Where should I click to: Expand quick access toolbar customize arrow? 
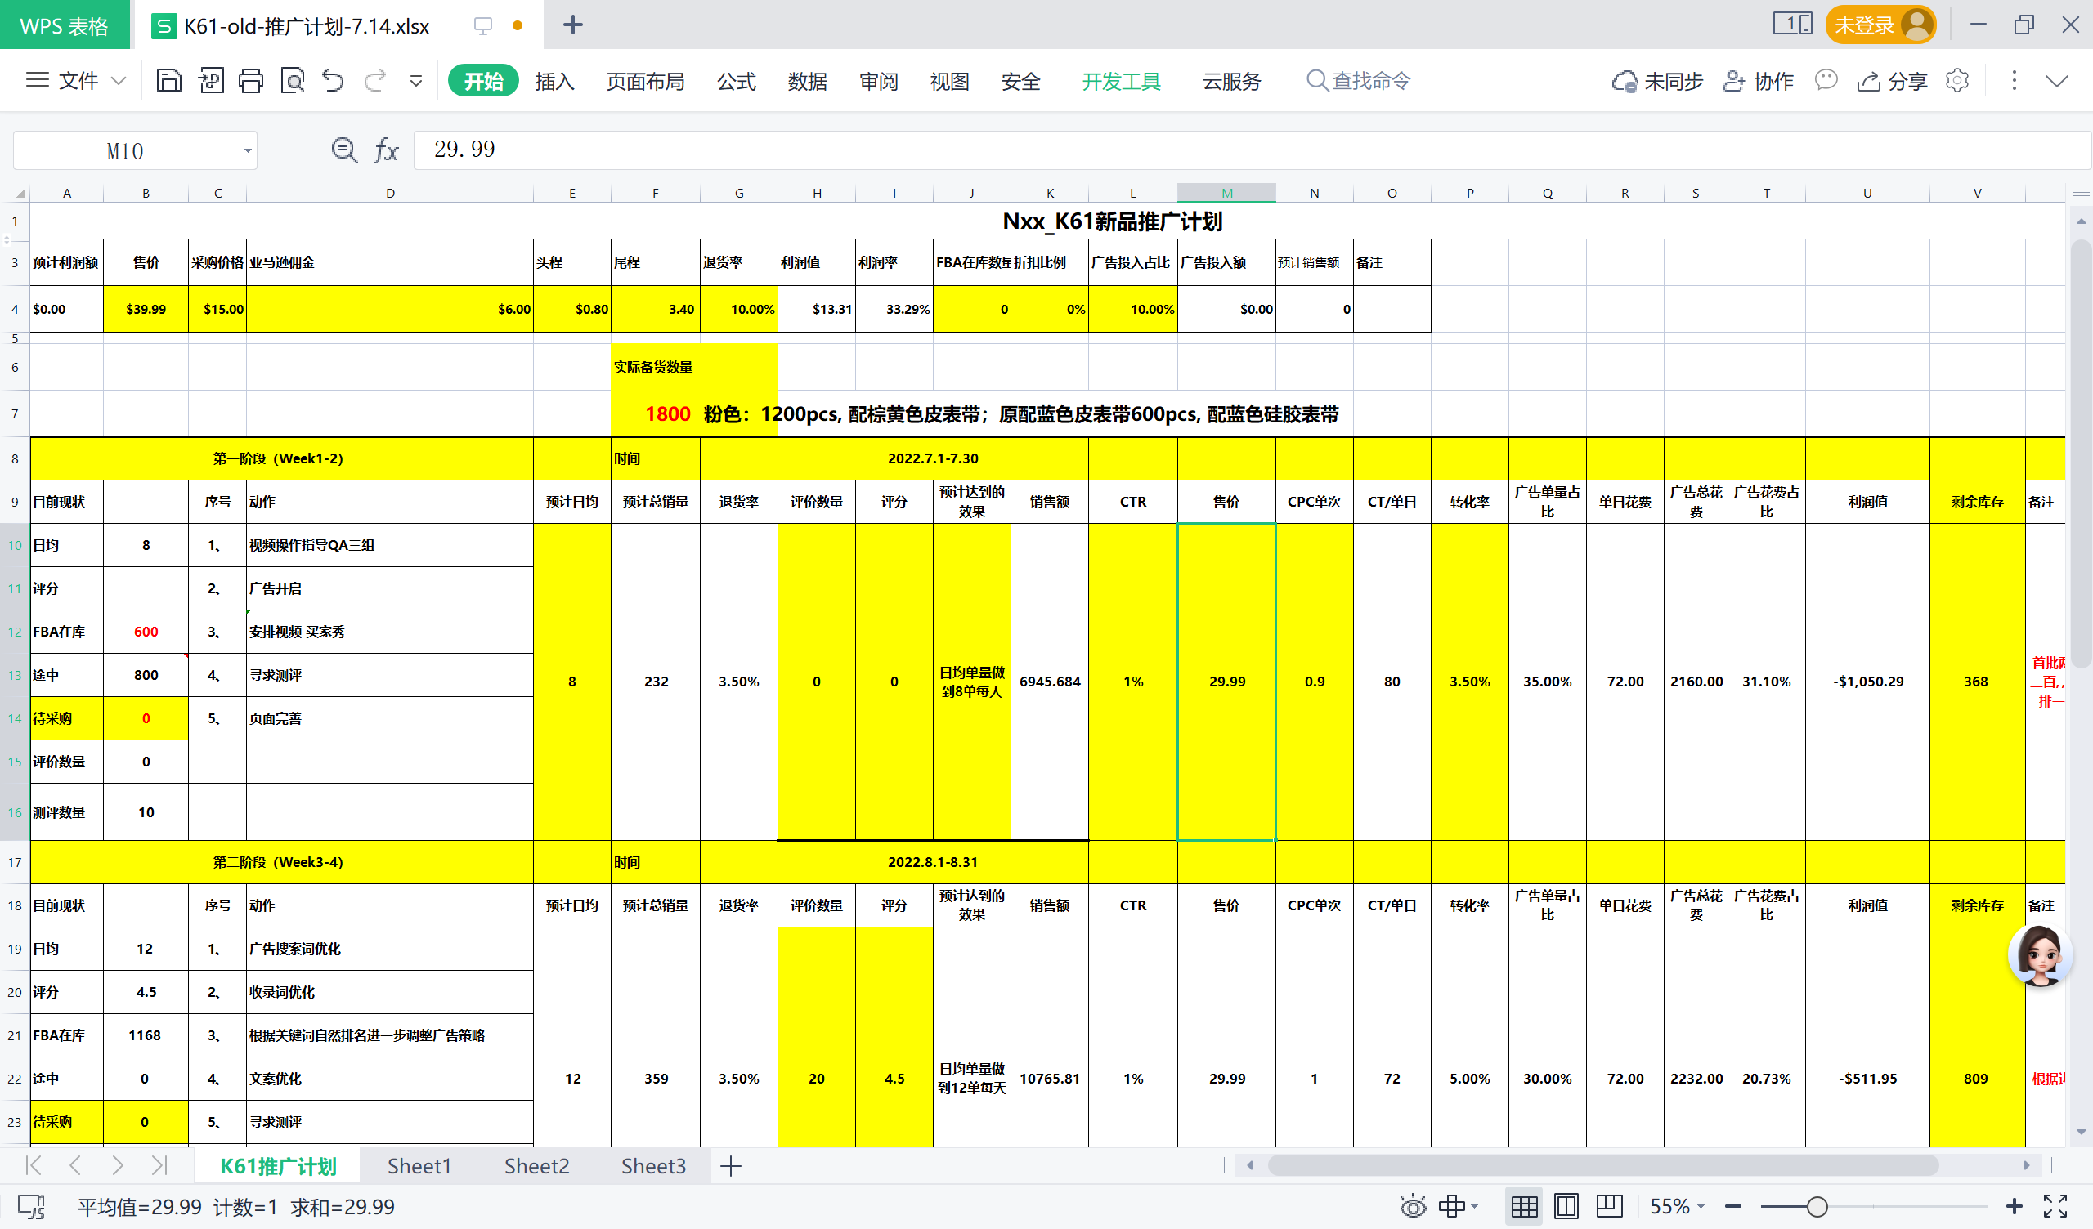click(x=416, y=81)
